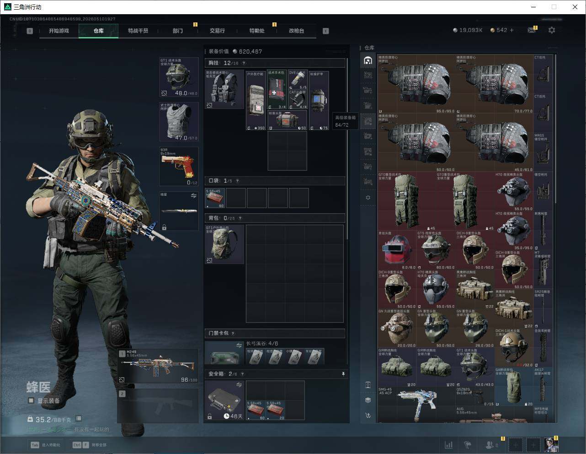Select the equipped GT1 战术头盔 helmet slot
Image resolution: width=586 pixels, height=454 pixels.
179,77
